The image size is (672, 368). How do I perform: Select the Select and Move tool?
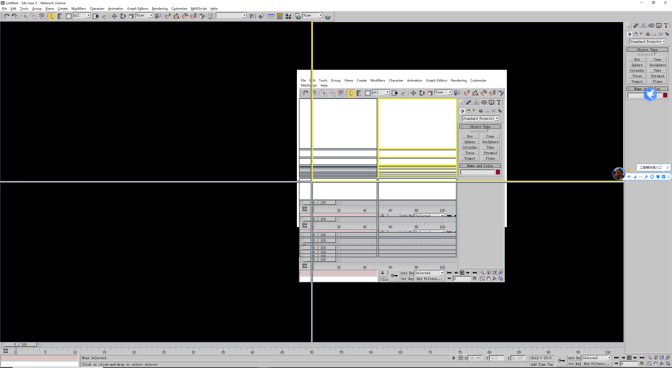(x=114, y=16)
